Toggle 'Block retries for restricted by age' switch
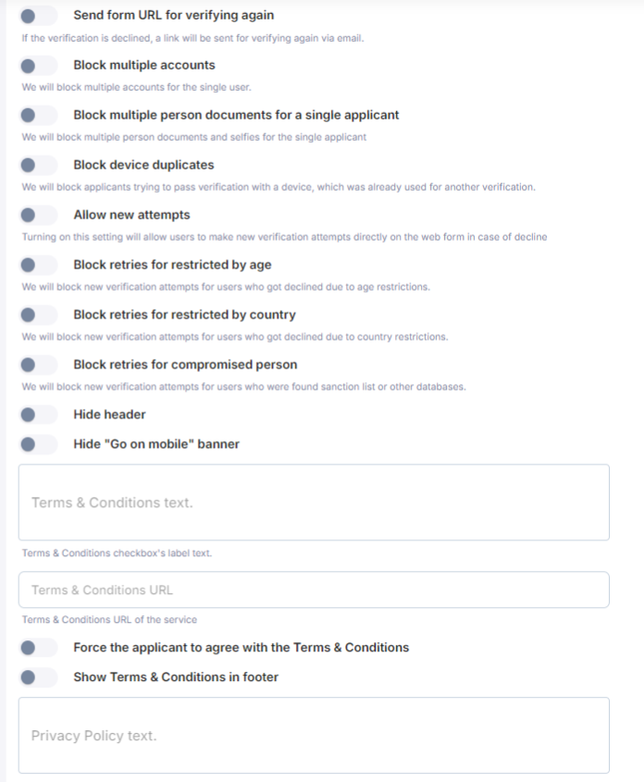 38,266
